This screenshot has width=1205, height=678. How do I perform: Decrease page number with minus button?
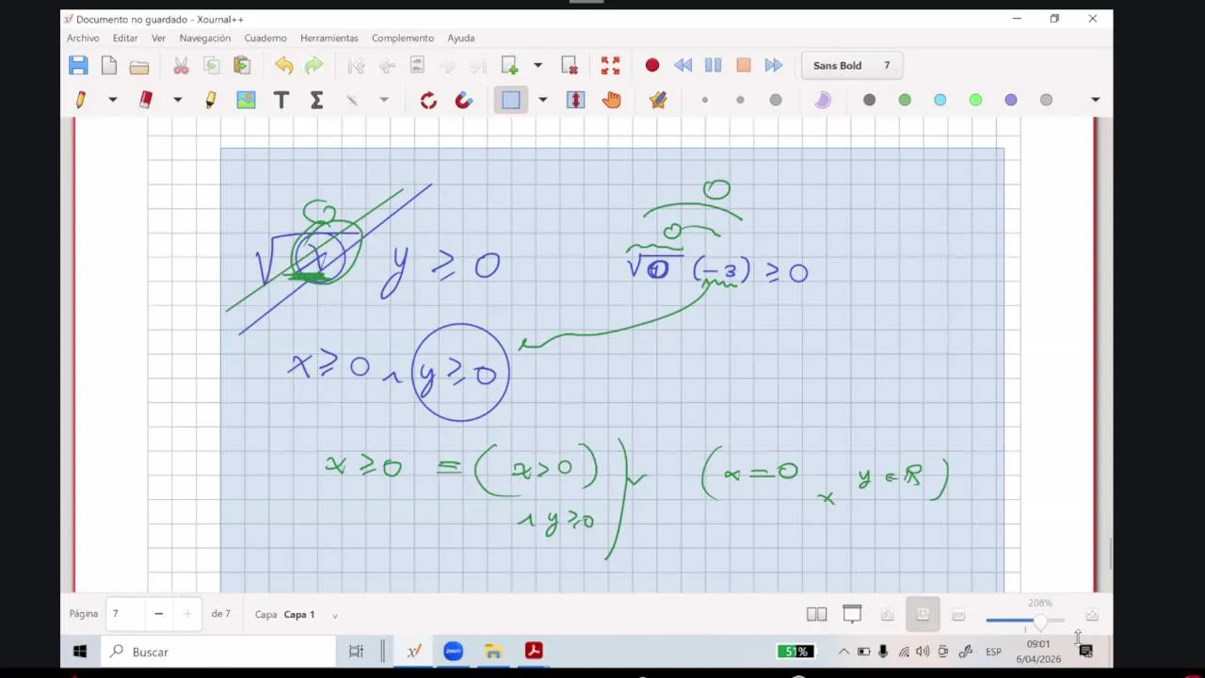pos(158,614)
